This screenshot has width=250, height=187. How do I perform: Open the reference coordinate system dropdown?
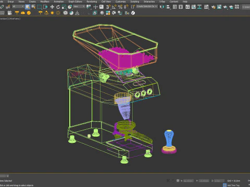[x=79, y=7]
